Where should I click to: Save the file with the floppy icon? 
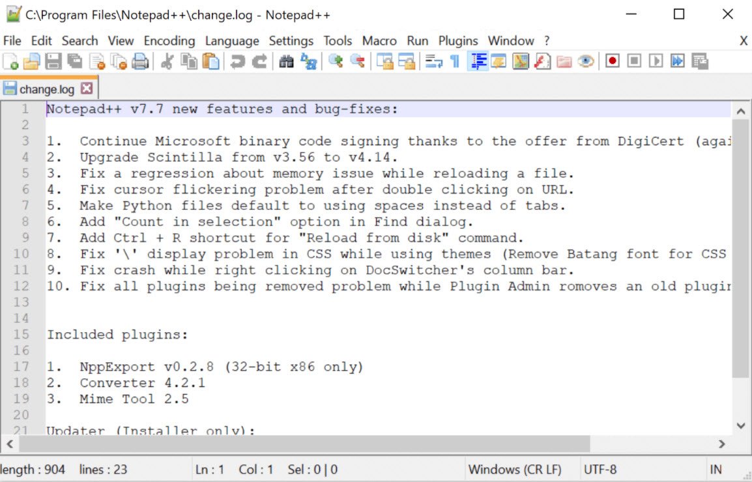click(x=53, y=61)
